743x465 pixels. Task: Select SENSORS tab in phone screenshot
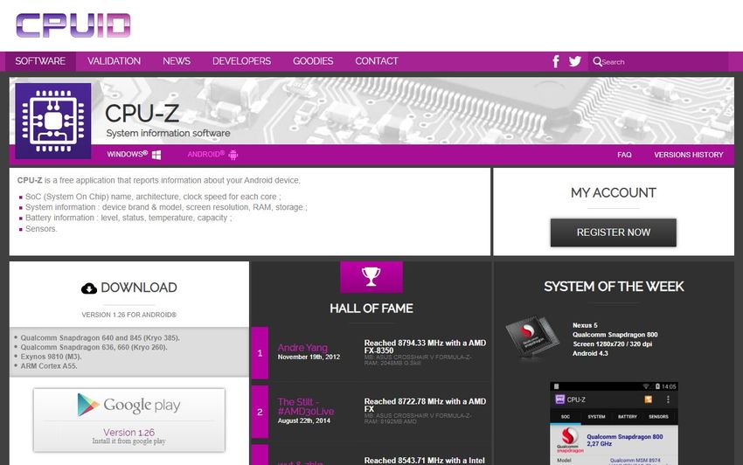(659, 417)
